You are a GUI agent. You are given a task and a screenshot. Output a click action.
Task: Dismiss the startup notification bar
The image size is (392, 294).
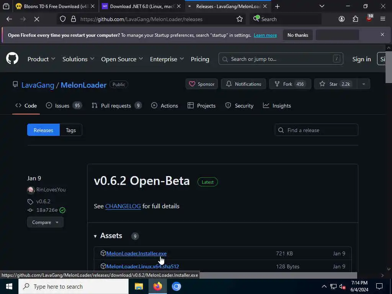pos(382,34)
